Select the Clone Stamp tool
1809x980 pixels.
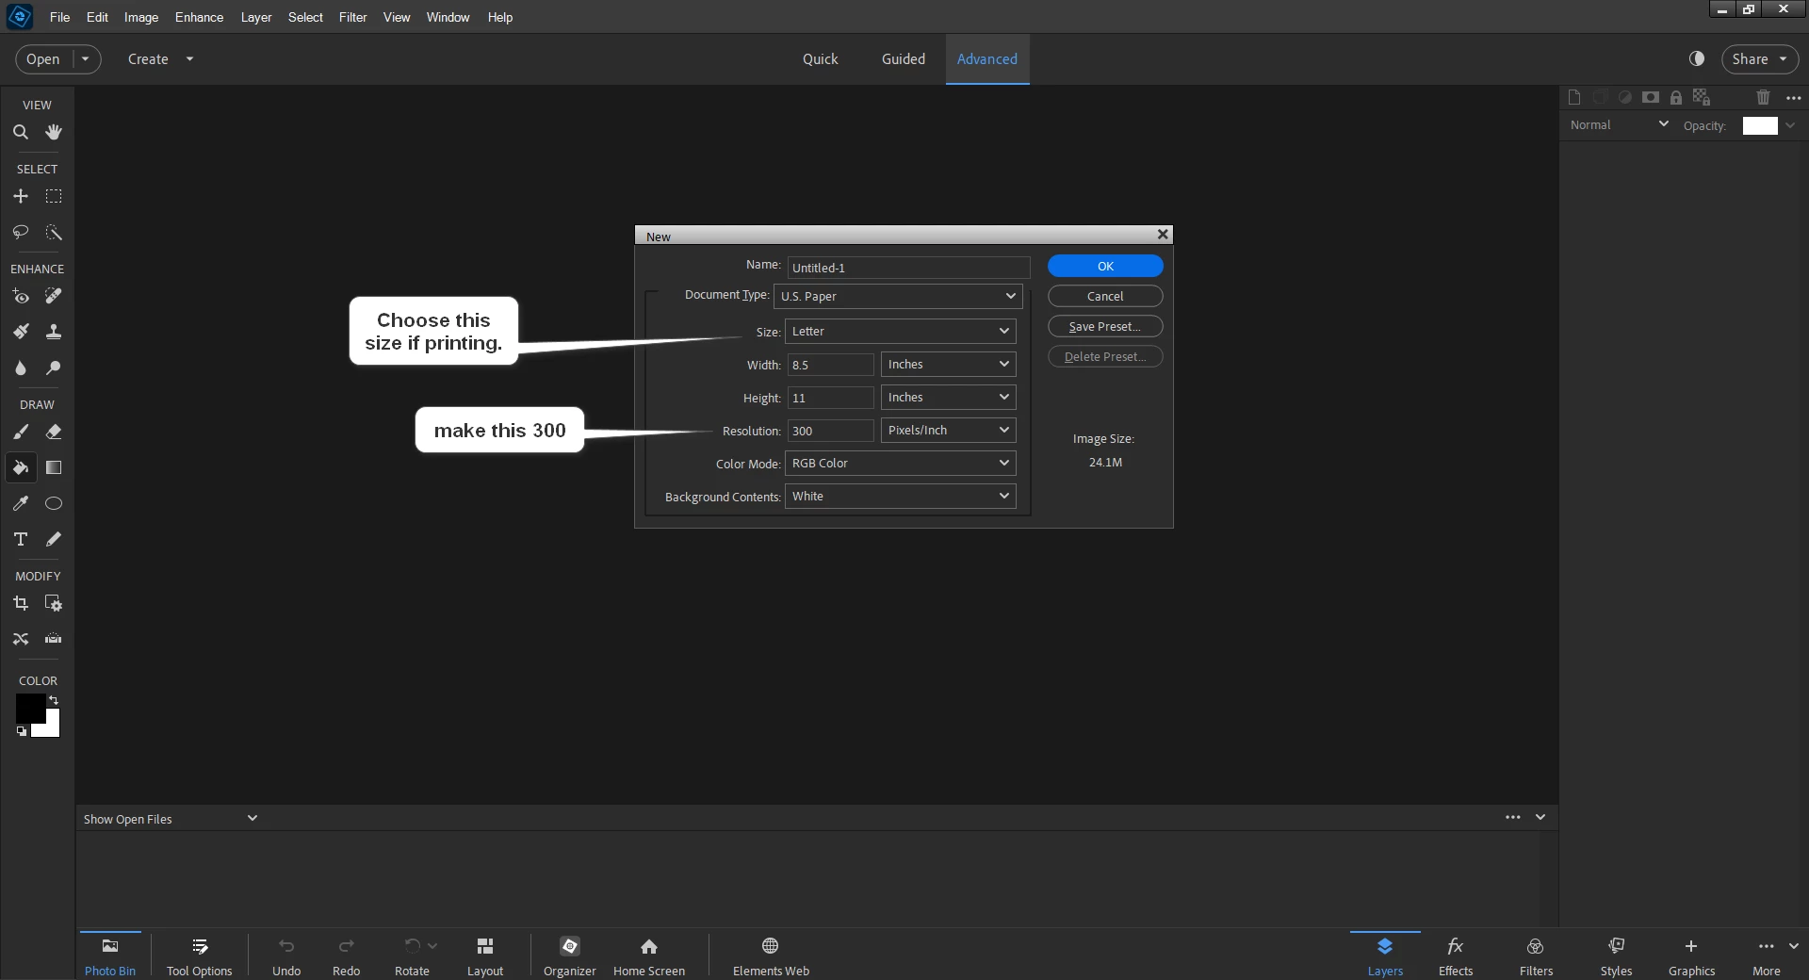54,332
